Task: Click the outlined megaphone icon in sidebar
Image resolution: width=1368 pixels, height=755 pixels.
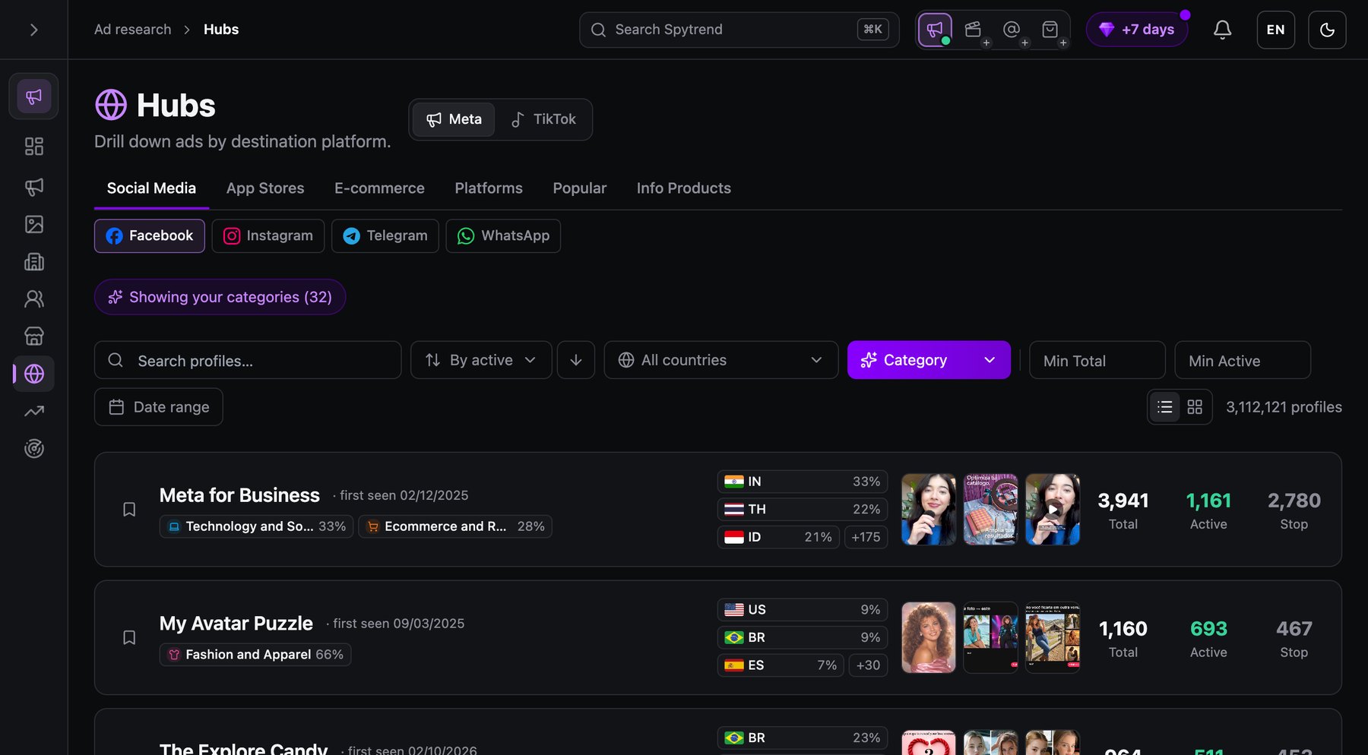Action: coord(34,187)
